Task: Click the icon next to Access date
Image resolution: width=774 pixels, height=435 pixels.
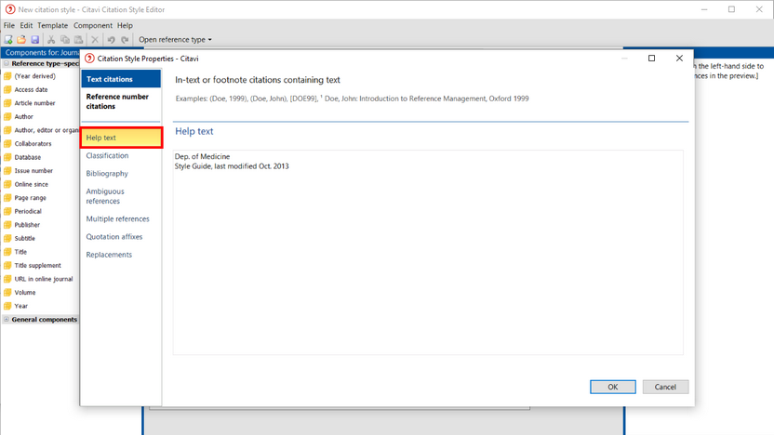Action: (7, 90)
